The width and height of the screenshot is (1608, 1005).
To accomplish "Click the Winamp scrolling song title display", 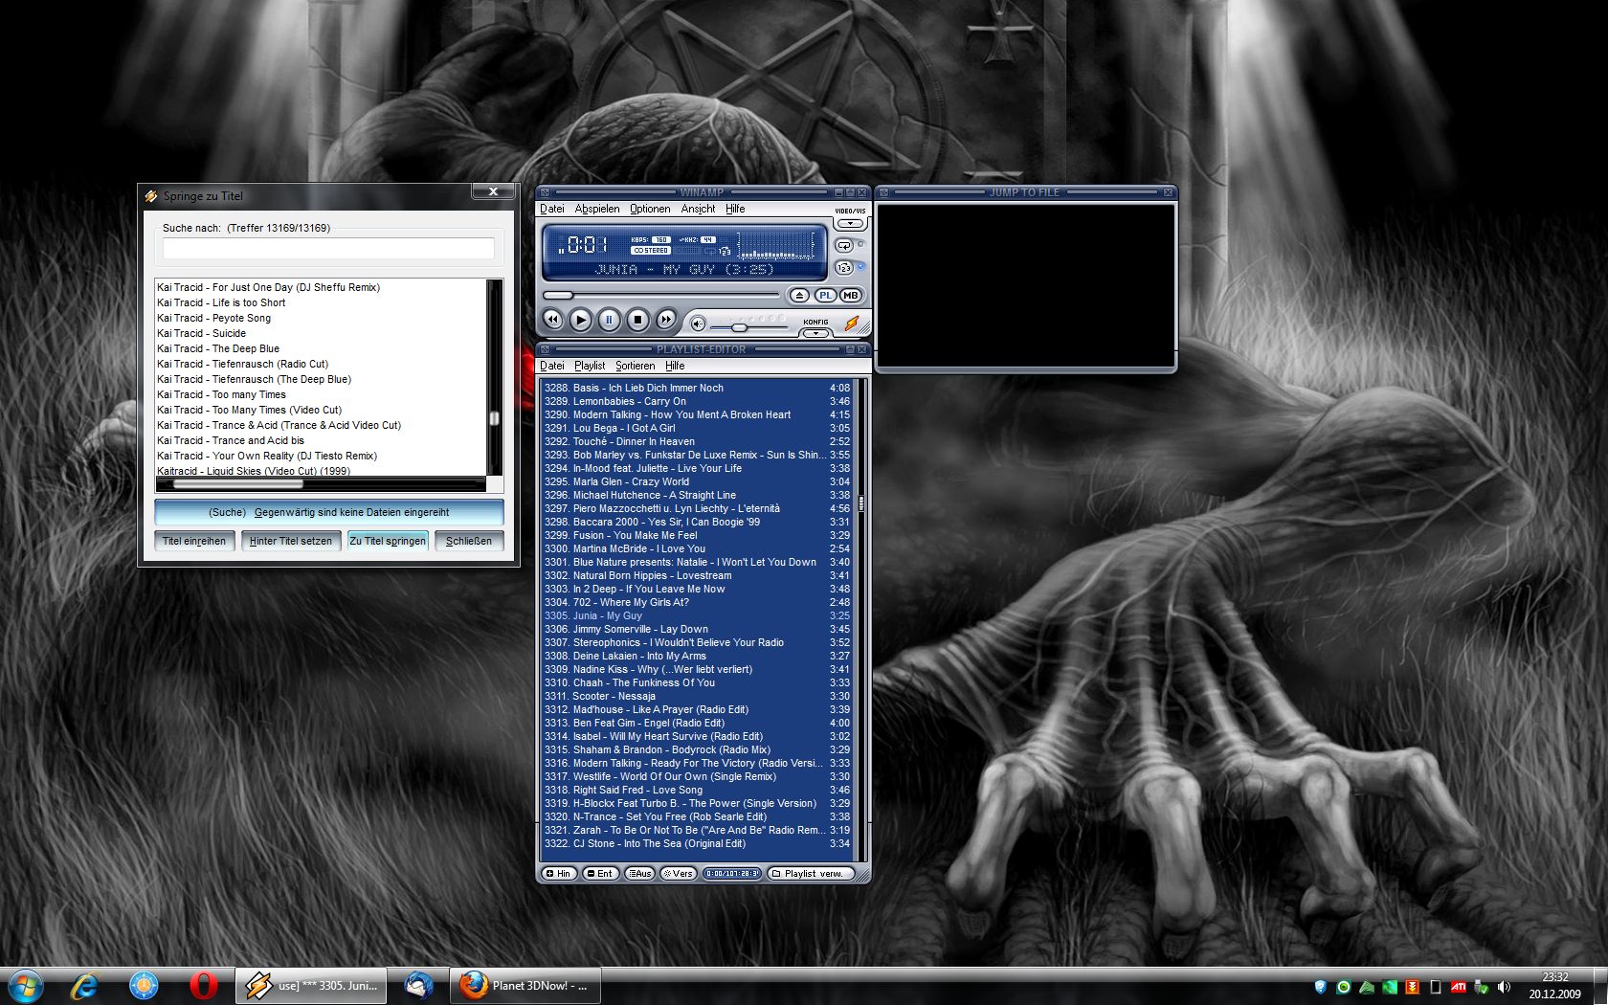I will [x=683, y=270].
